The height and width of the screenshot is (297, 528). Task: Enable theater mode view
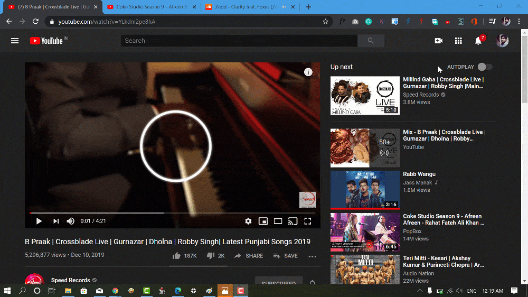(x=278, y=221)
